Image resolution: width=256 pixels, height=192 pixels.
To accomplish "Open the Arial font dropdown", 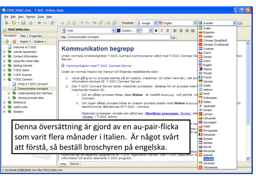I will (x=113, y=30).
